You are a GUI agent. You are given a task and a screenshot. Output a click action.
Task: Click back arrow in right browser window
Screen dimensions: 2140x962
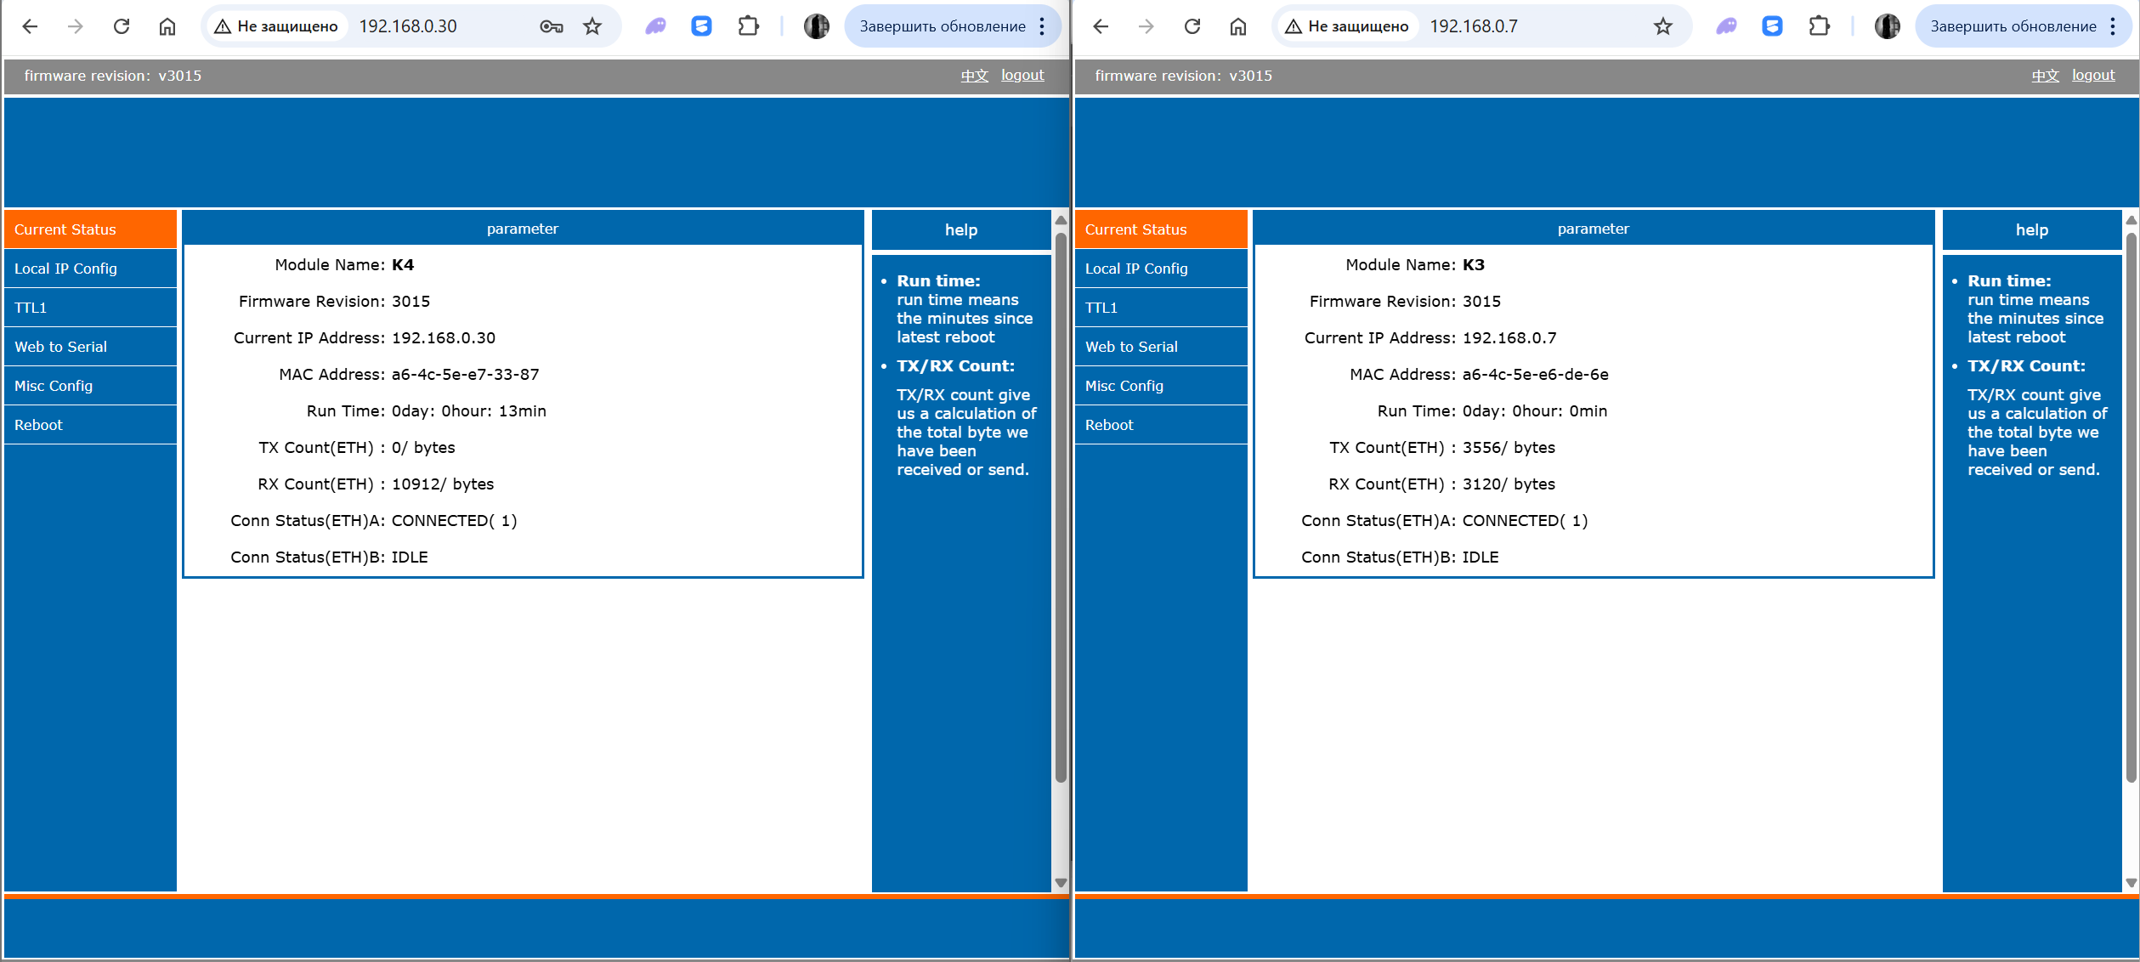pos(1101,26)
